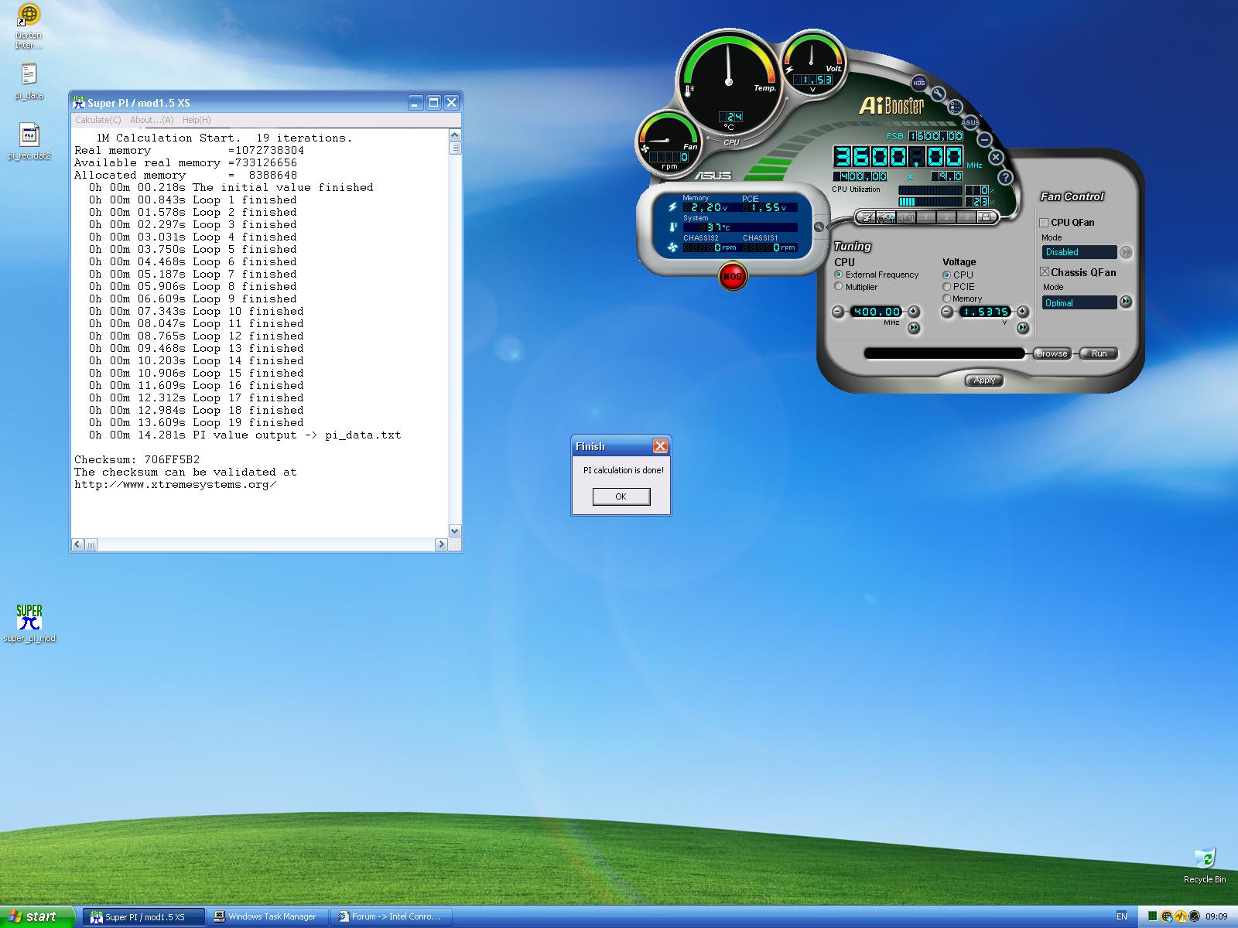
Task: Click Super PI vertical scrollbar up arrow
Action: coord(454,135)
